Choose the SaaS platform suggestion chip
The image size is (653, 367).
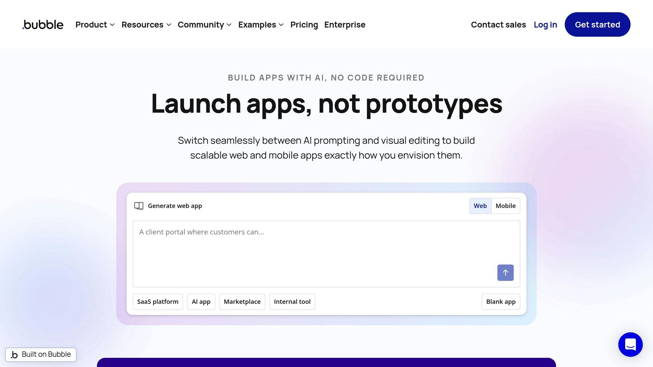click(x=158, y=302)
